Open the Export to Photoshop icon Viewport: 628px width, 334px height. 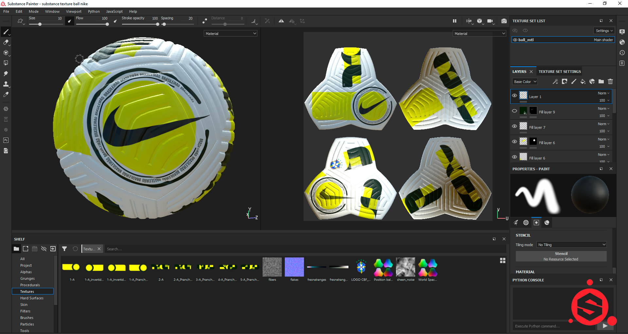click(6, 140)
